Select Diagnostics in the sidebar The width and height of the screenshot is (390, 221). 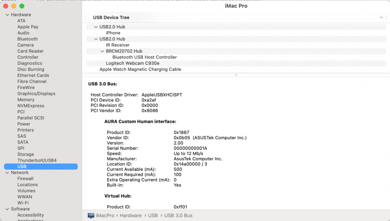(x=30, y=64)
